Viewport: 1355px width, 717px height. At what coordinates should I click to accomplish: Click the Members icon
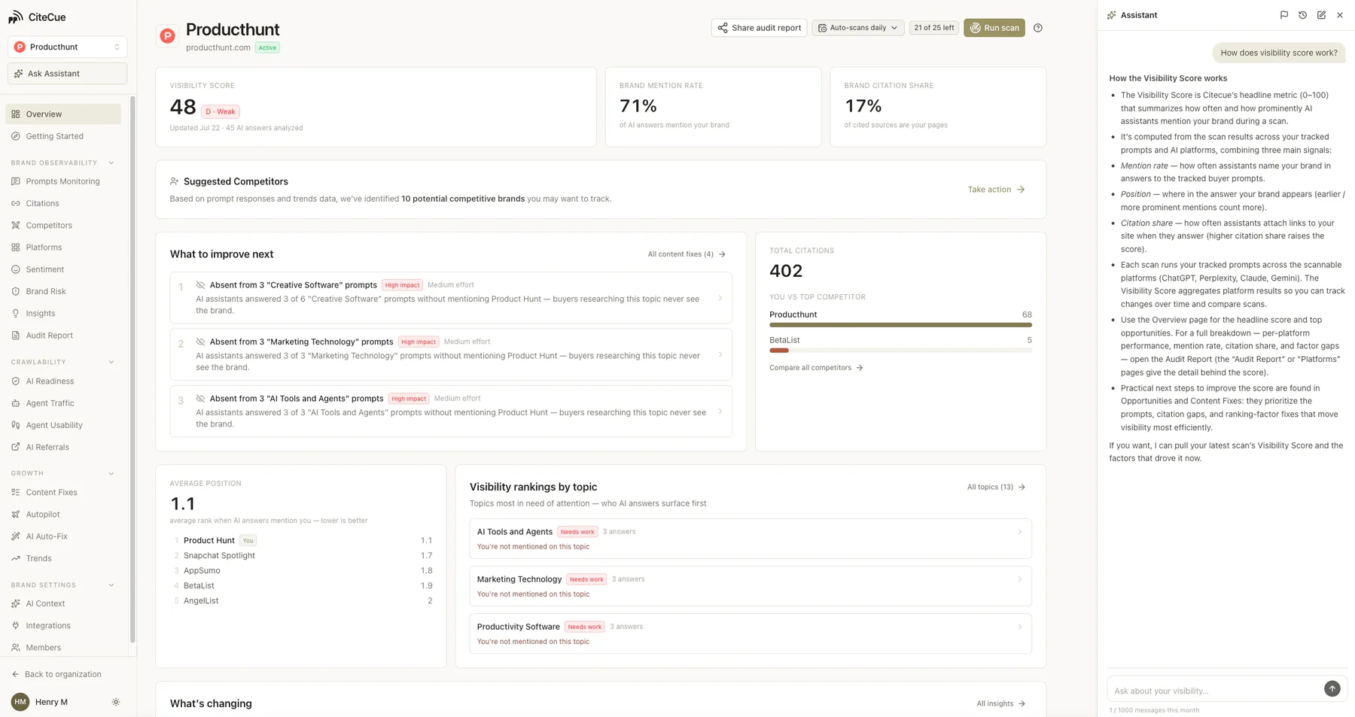(x=16, y=648)
